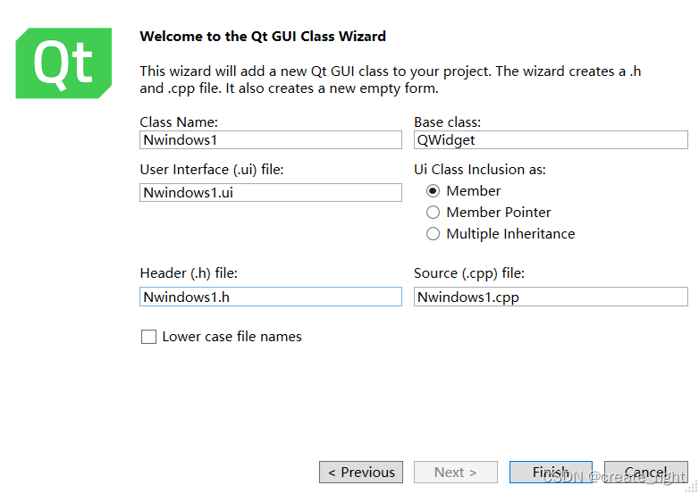This screenshot has width=699, height=494.
Task: Click the Source file field Nwindows1.cpp
Action: [551, 297]
